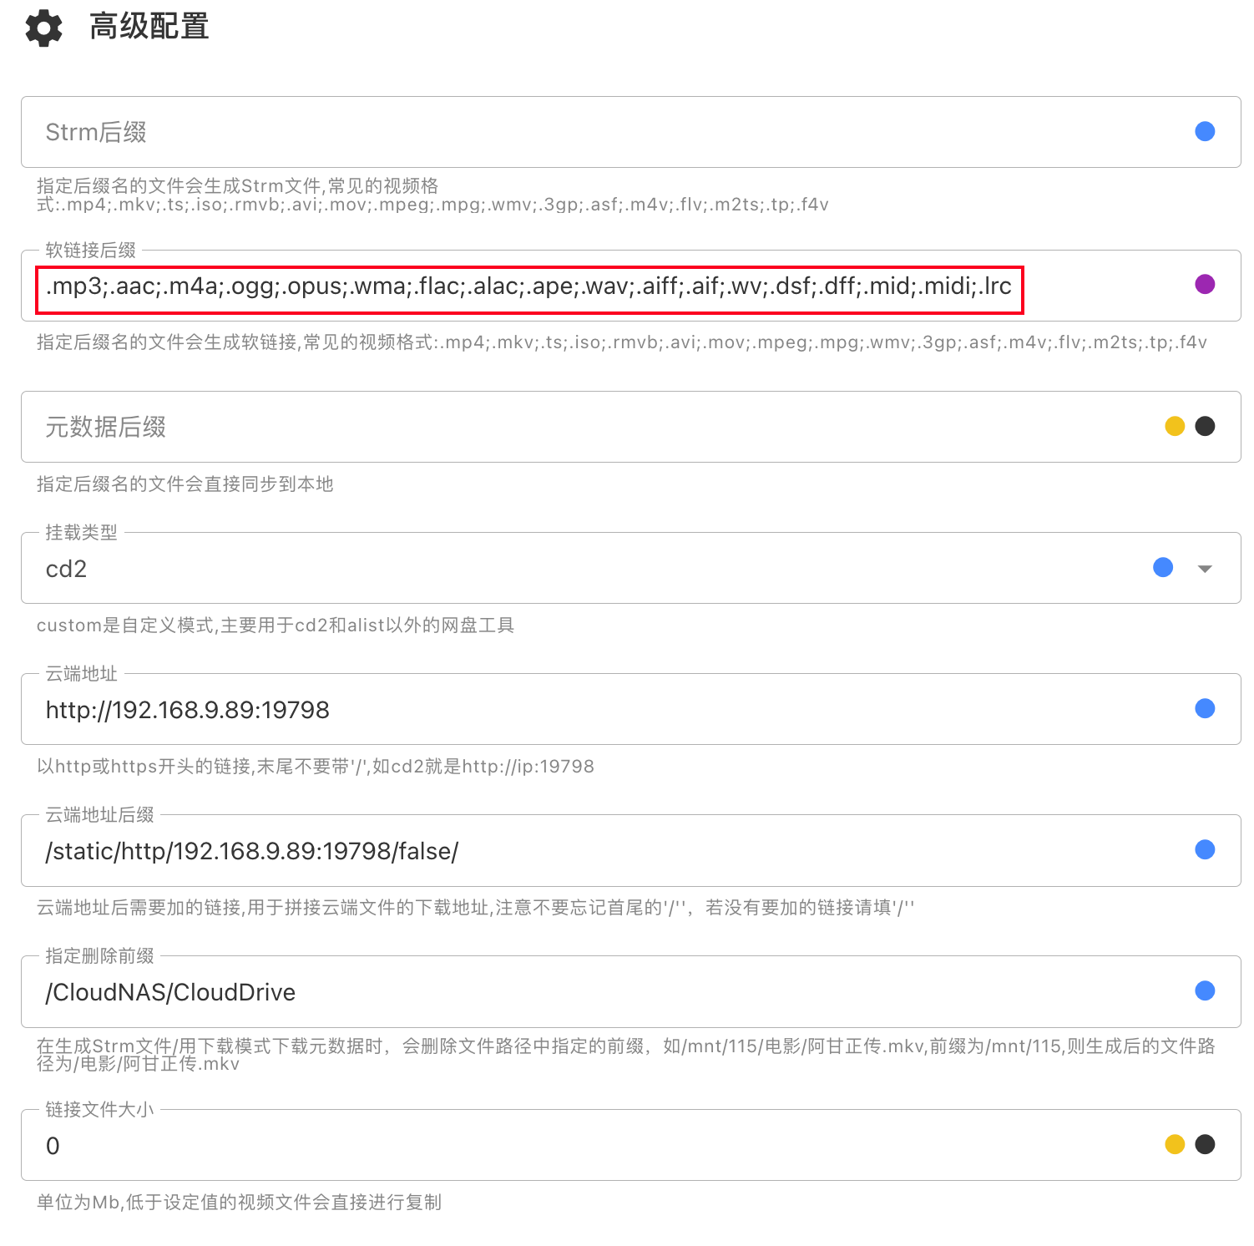Click the blue dot in 云端地址后缀 field
Image resolution: width=1254 pixels, height=1246 pixels.
click(1204, 850)
